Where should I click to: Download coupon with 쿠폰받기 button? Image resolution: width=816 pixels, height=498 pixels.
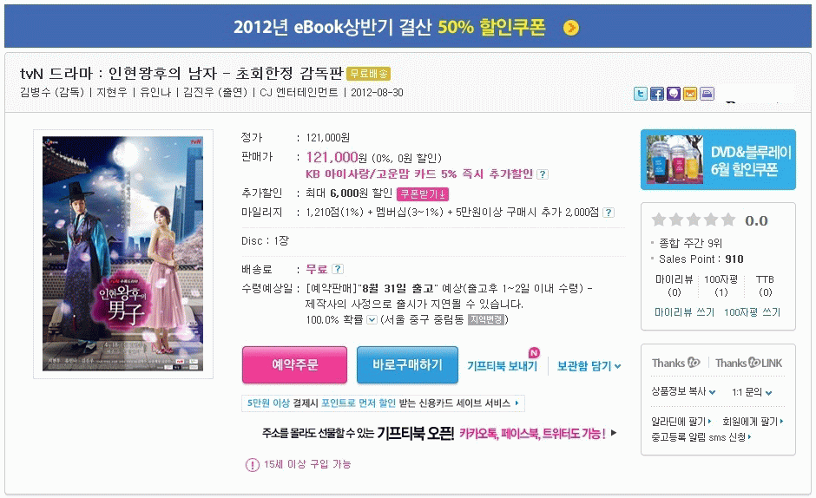[x=423, y=193]
